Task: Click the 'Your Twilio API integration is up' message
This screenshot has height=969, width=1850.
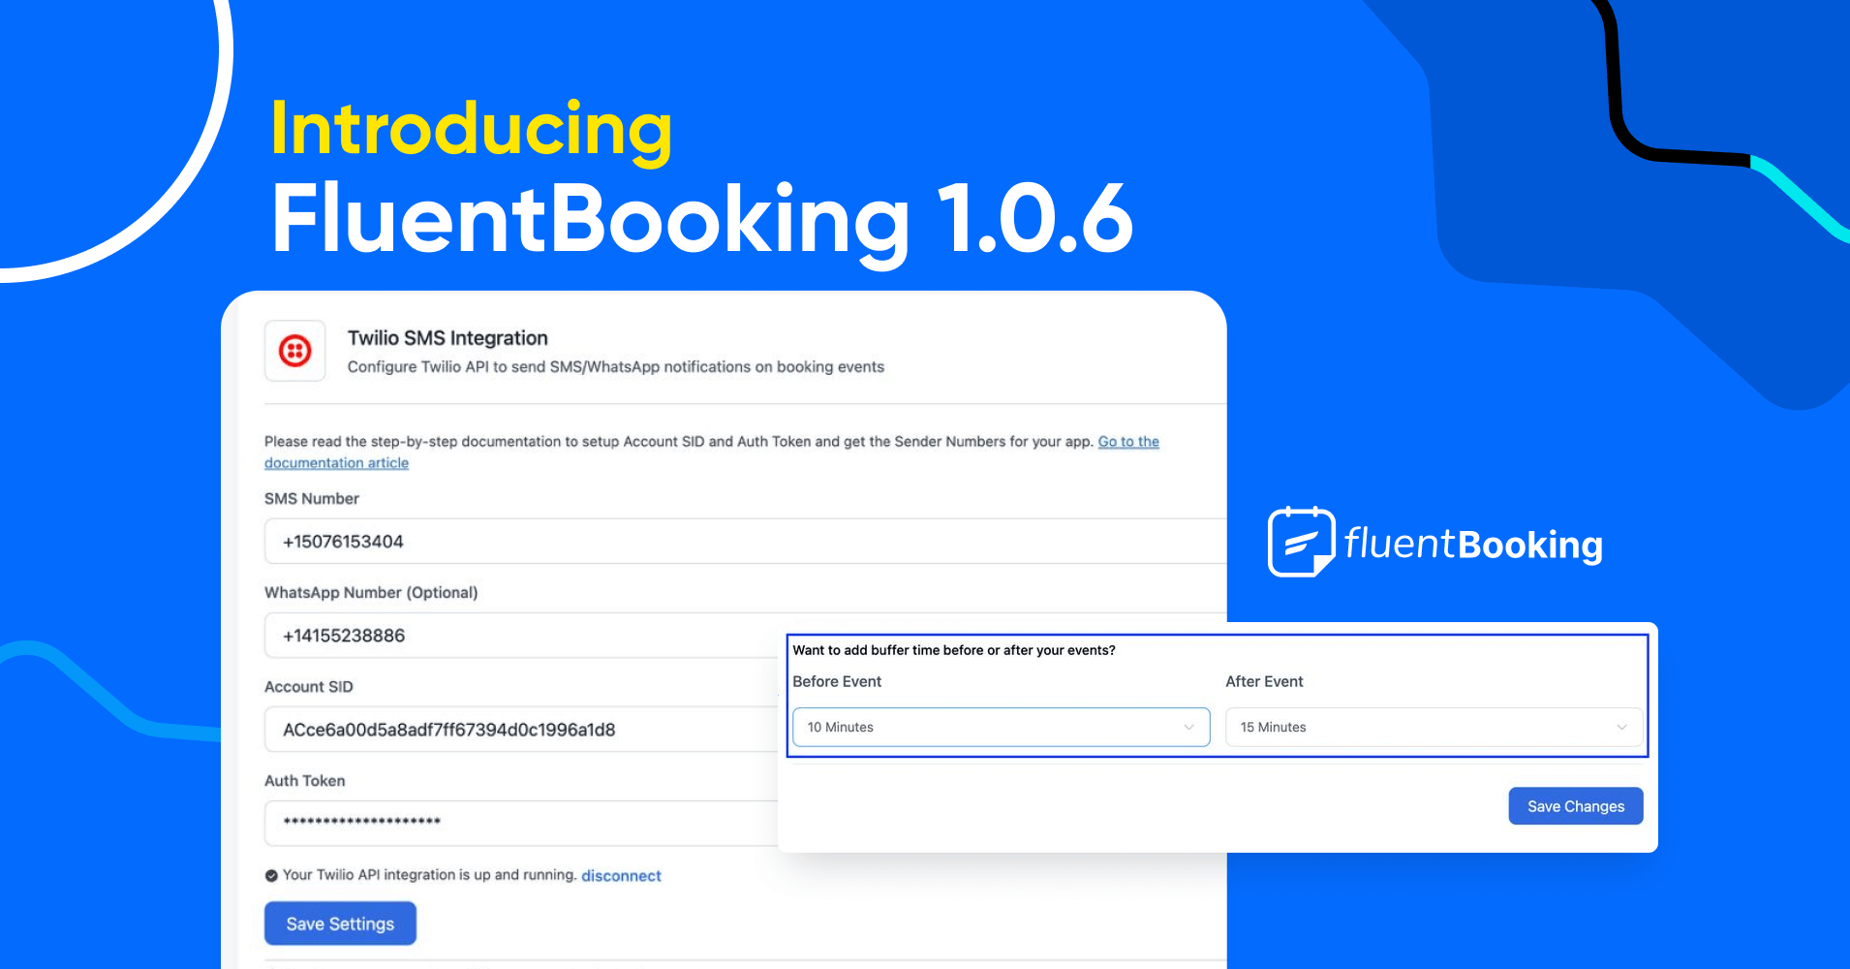Action: pyautogui.click(x=430, y=875)
